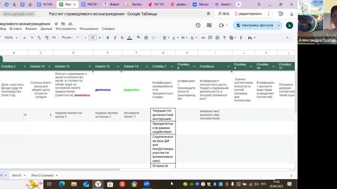Star the spreadsheet document
This screenshot has width=337, height=189.
point(56,24)
